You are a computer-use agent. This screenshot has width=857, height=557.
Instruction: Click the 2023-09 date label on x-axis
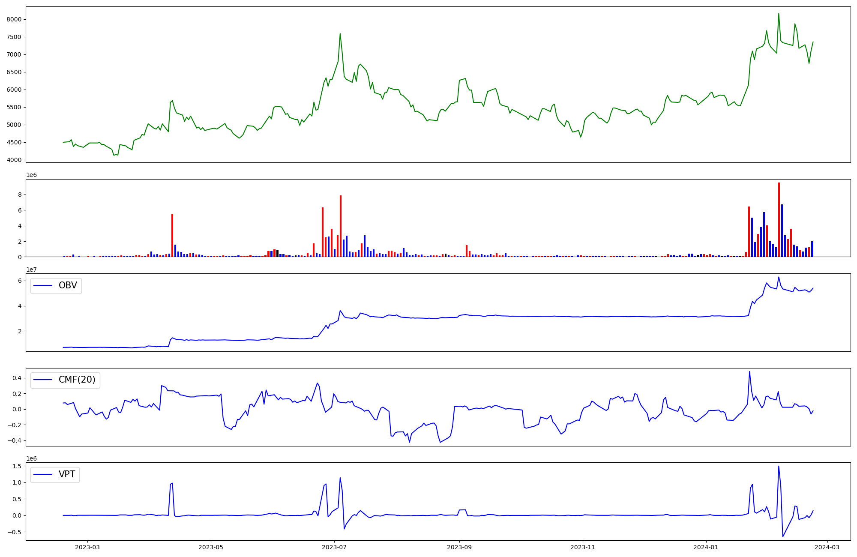click(x=459, y=547)
